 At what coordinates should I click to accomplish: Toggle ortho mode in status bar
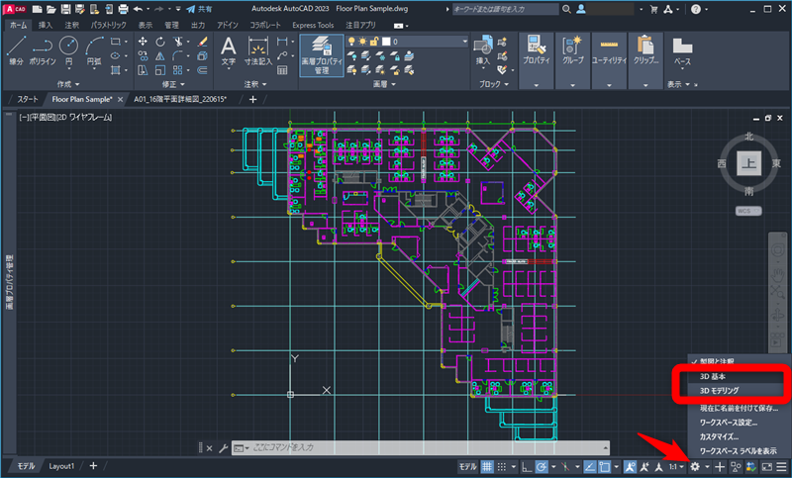click(525, 466)
